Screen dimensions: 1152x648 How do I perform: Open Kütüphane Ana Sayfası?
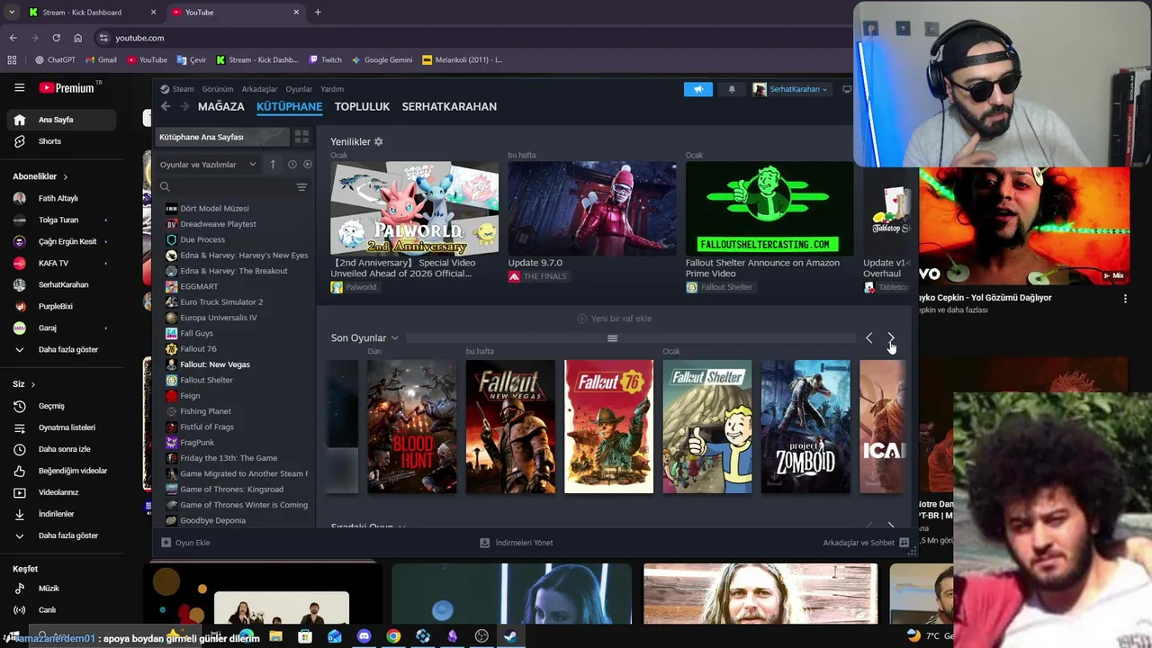pyautogui.click(x=221, y=137)
